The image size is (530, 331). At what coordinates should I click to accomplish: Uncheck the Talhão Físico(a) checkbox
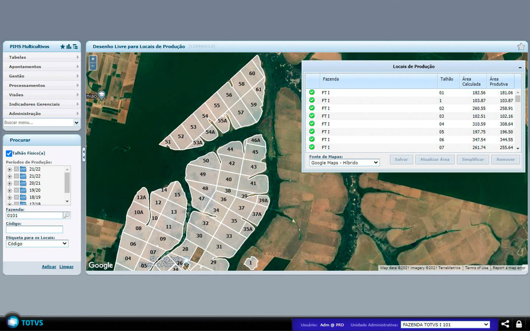(9, 153)
